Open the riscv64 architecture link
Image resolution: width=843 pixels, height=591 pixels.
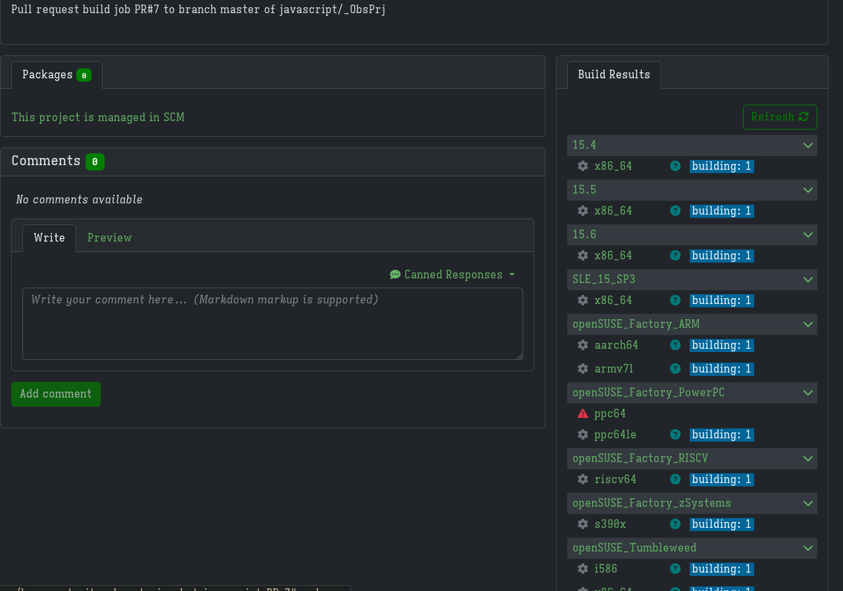point(615,479)
